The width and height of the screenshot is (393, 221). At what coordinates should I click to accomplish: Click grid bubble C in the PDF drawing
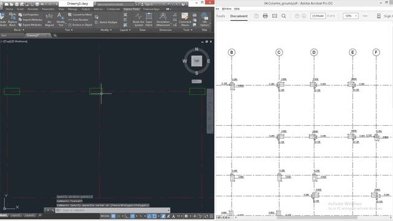pos(279,52)
